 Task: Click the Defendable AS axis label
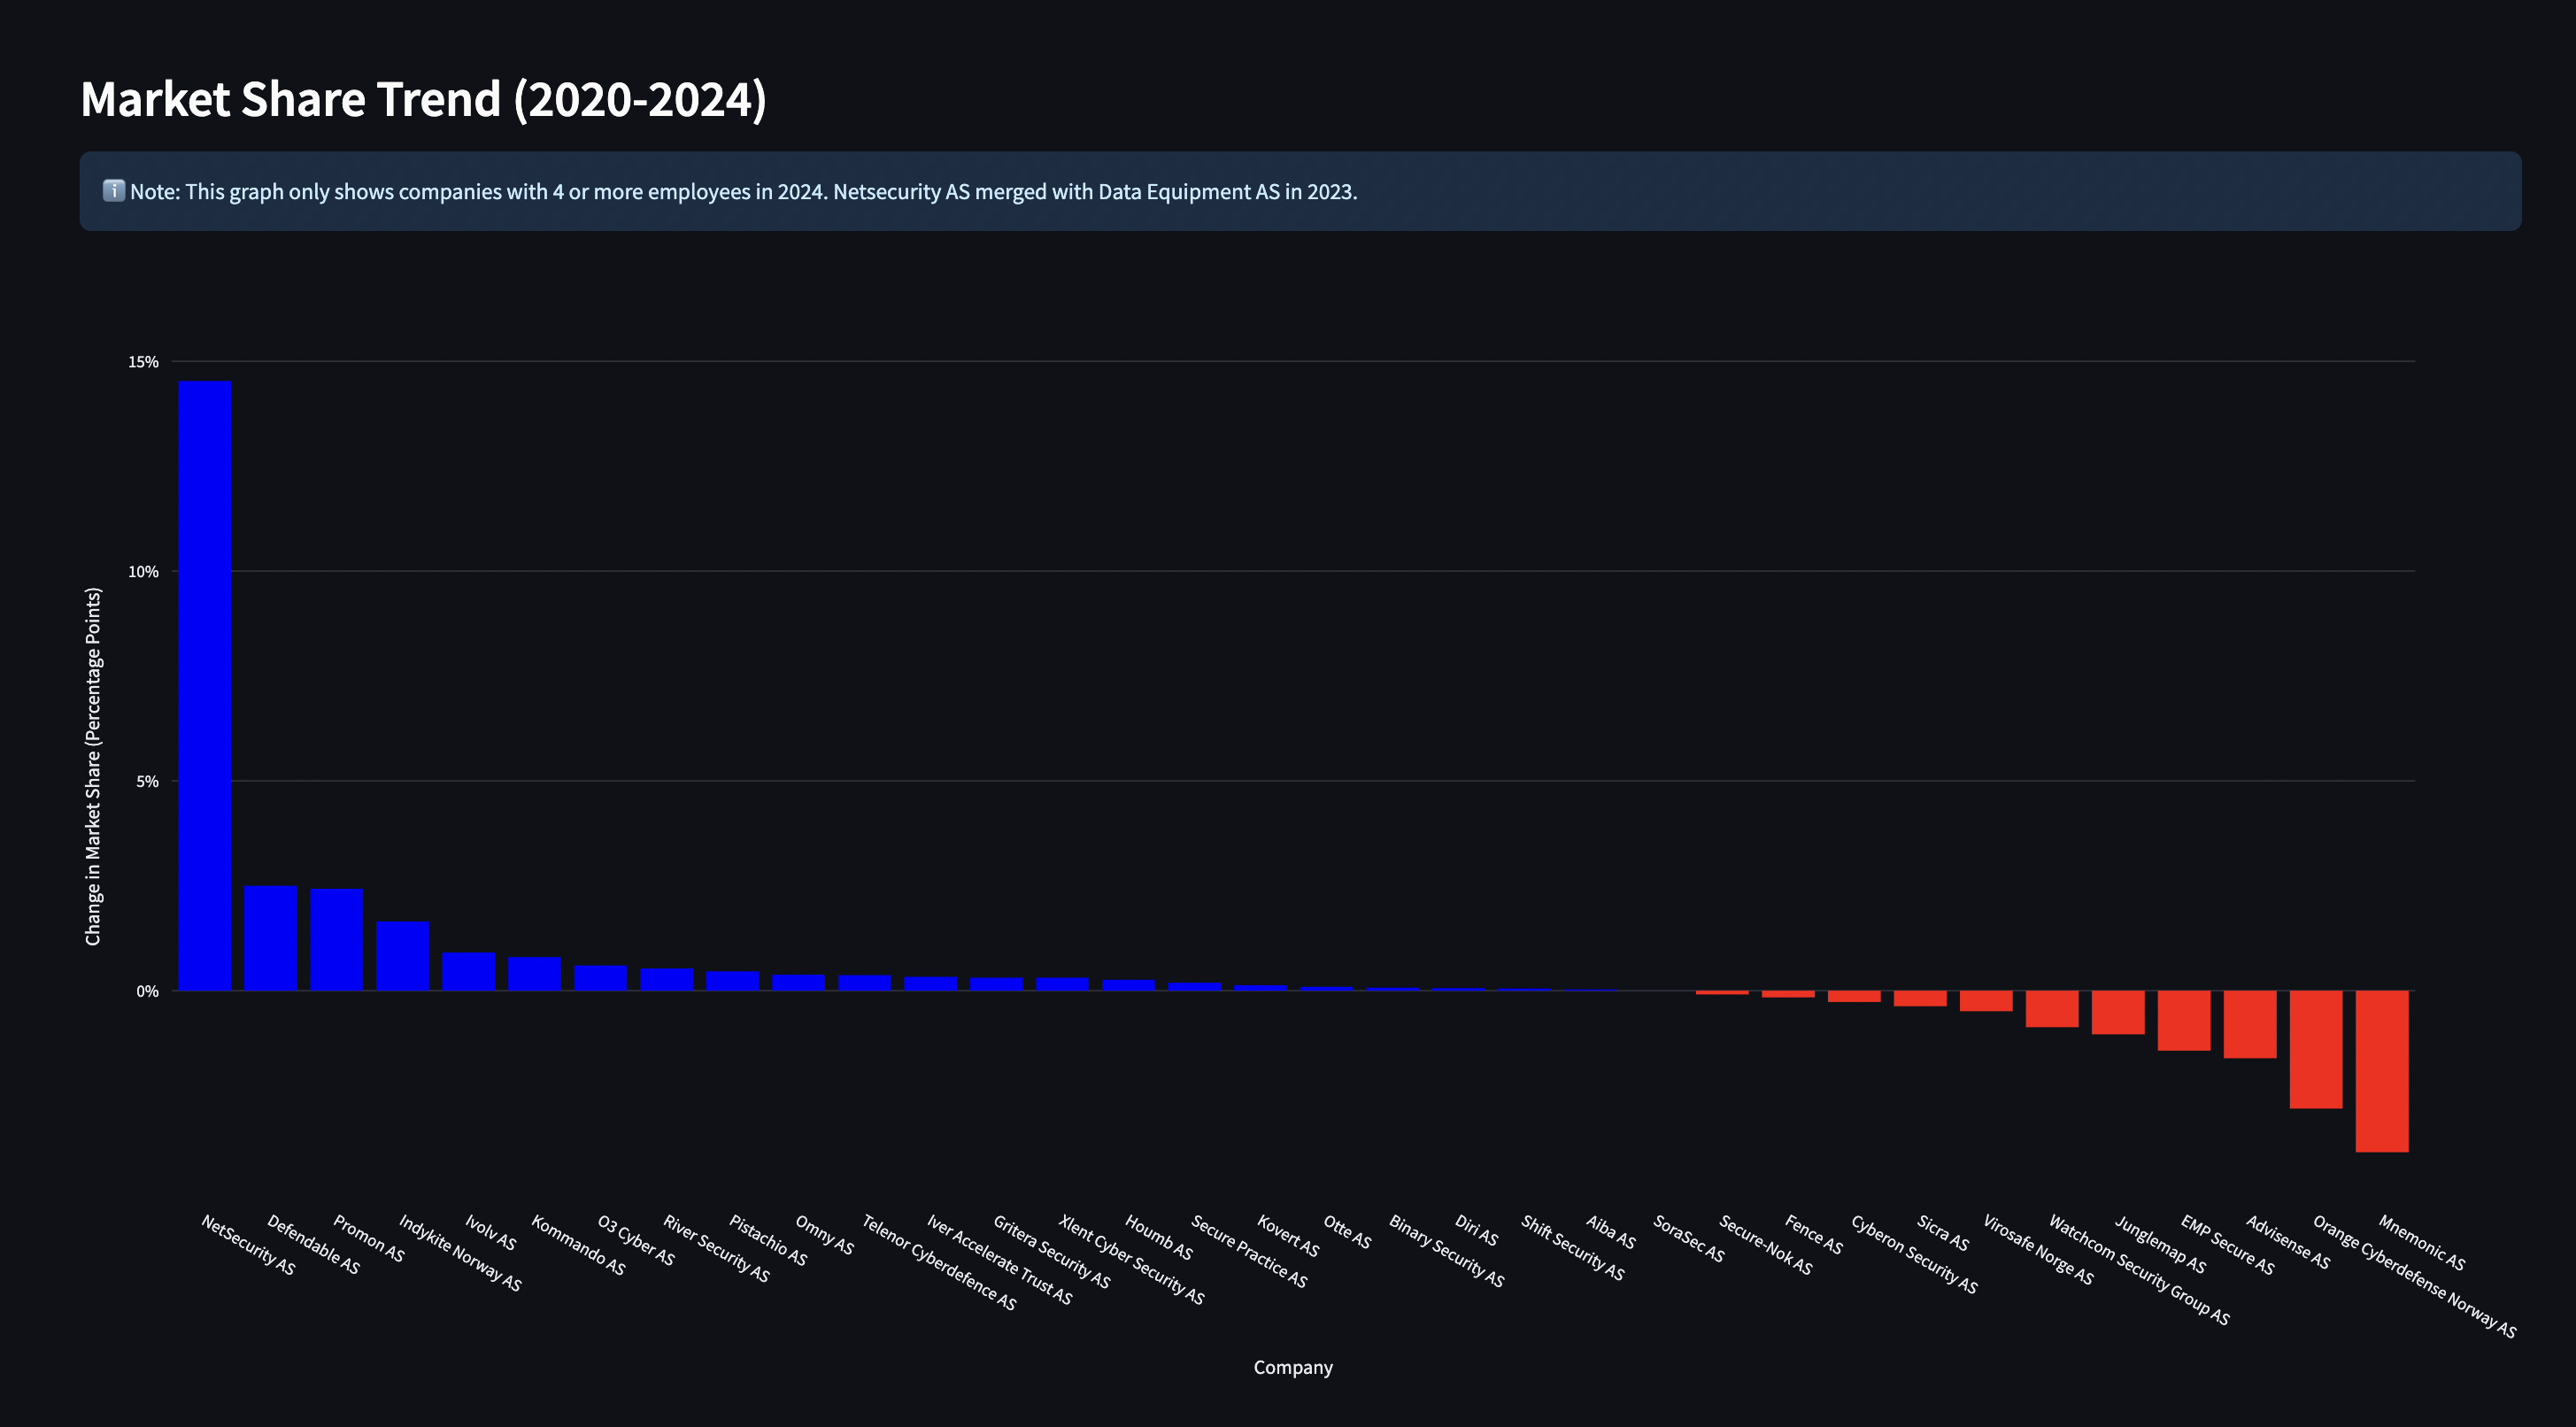tap(313, 1244)
